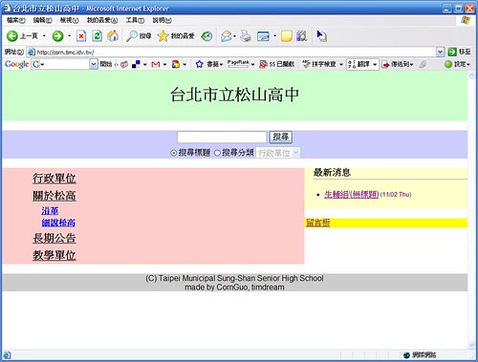Open the Google search box dropdown arrow

point(93,64)
